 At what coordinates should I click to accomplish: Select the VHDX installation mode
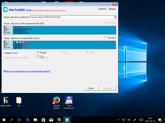pos(88,53)
